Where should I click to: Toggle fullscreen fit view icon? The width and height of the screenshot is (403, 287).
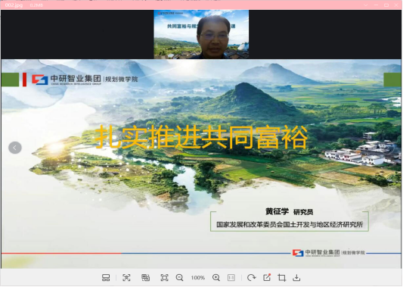(x=164, y=277)
